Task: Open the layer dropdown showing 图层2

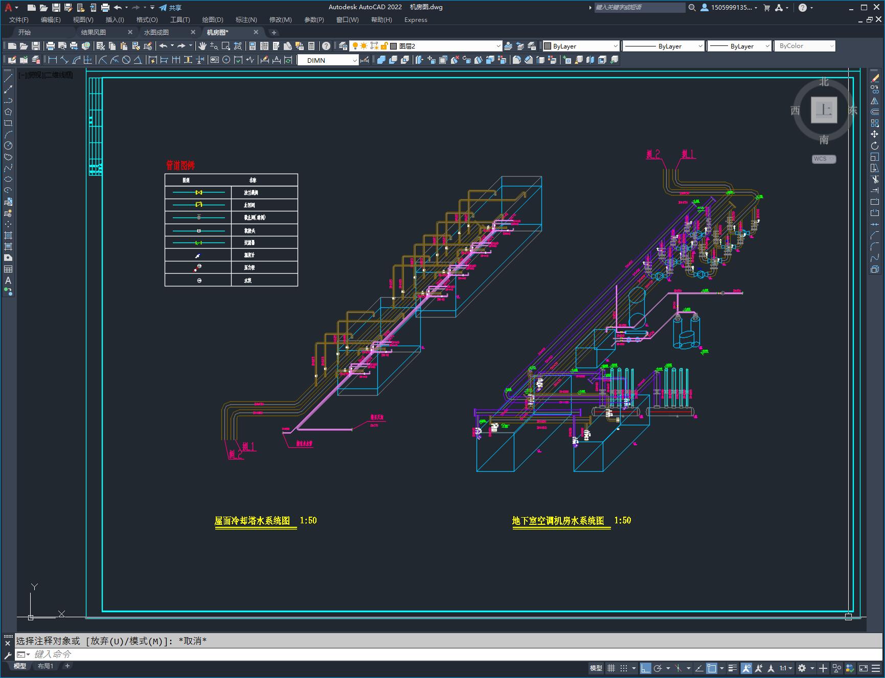Action: [426, 46]
